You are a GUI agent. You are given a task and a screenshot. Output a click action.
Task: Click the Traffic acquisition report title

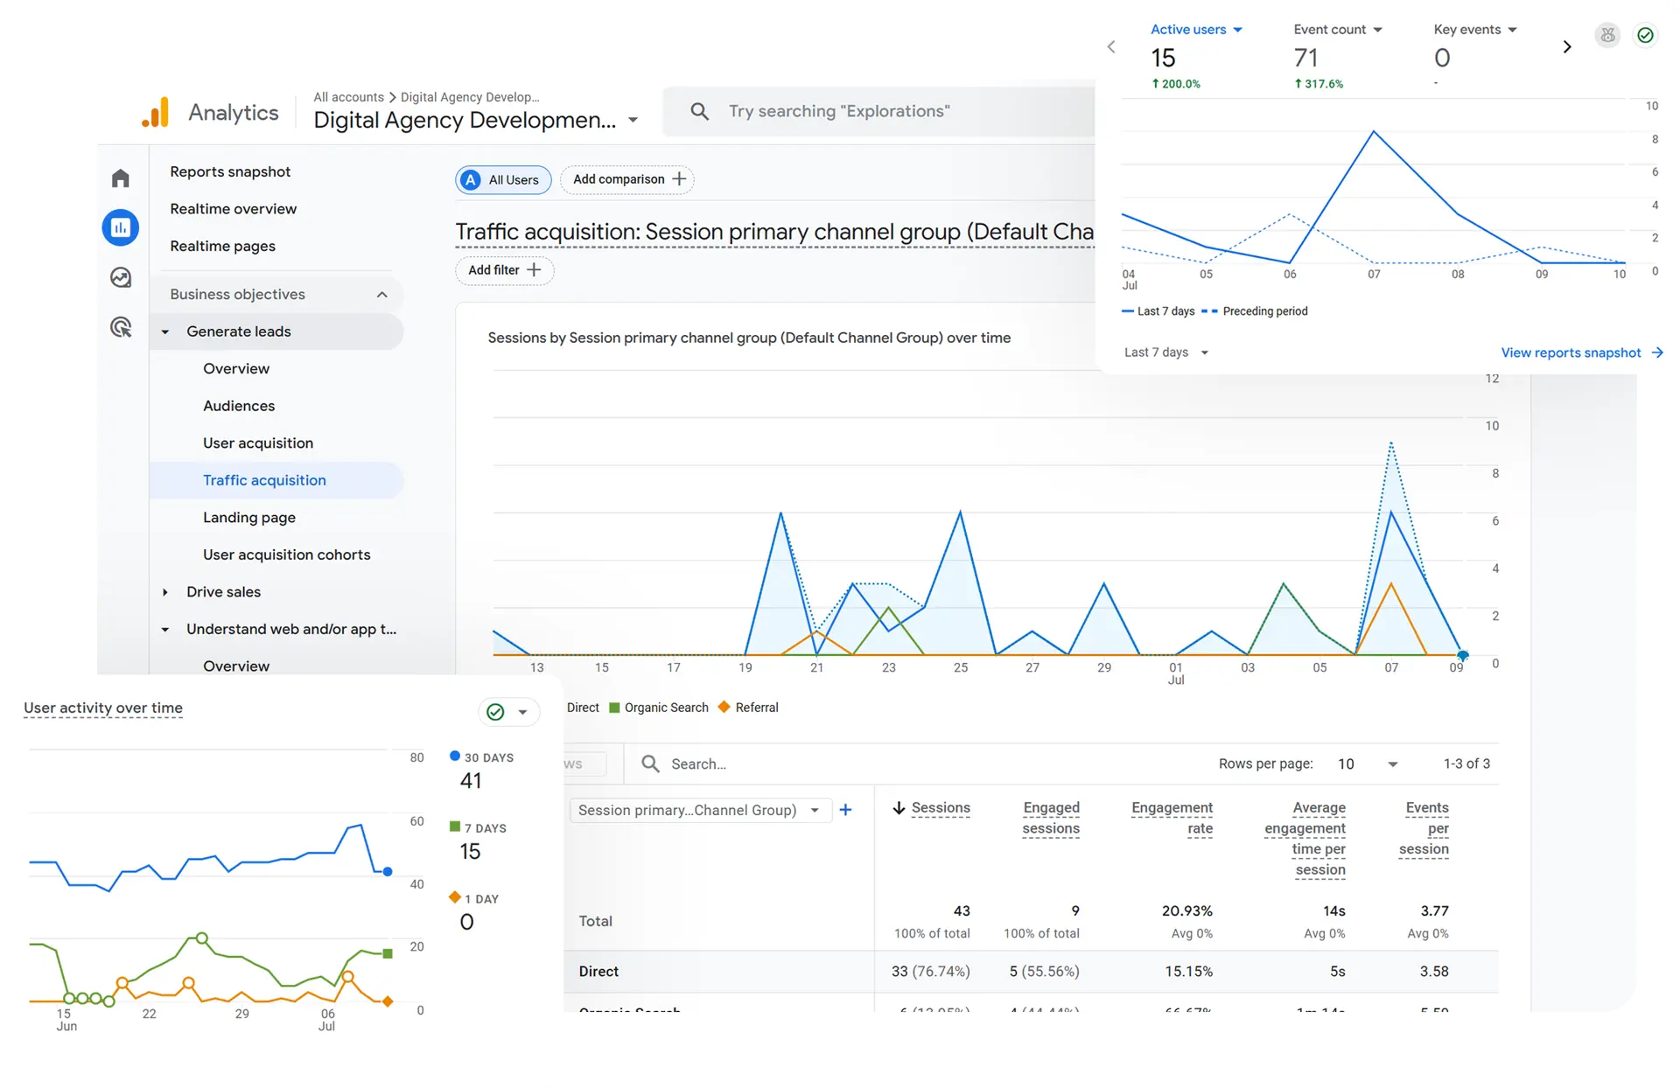774,232
